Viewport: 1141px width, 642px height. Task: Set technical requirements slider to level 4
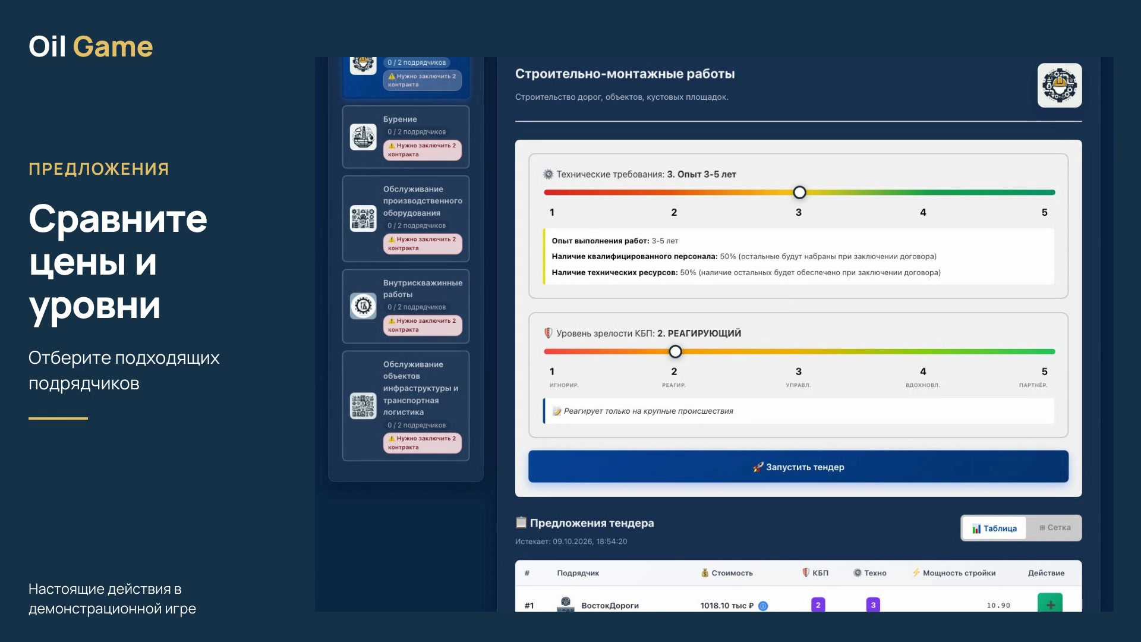click(923, 193)
